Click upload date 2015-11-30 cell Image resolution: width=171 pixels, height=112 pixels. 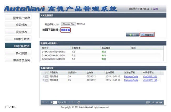coord(114,80)
